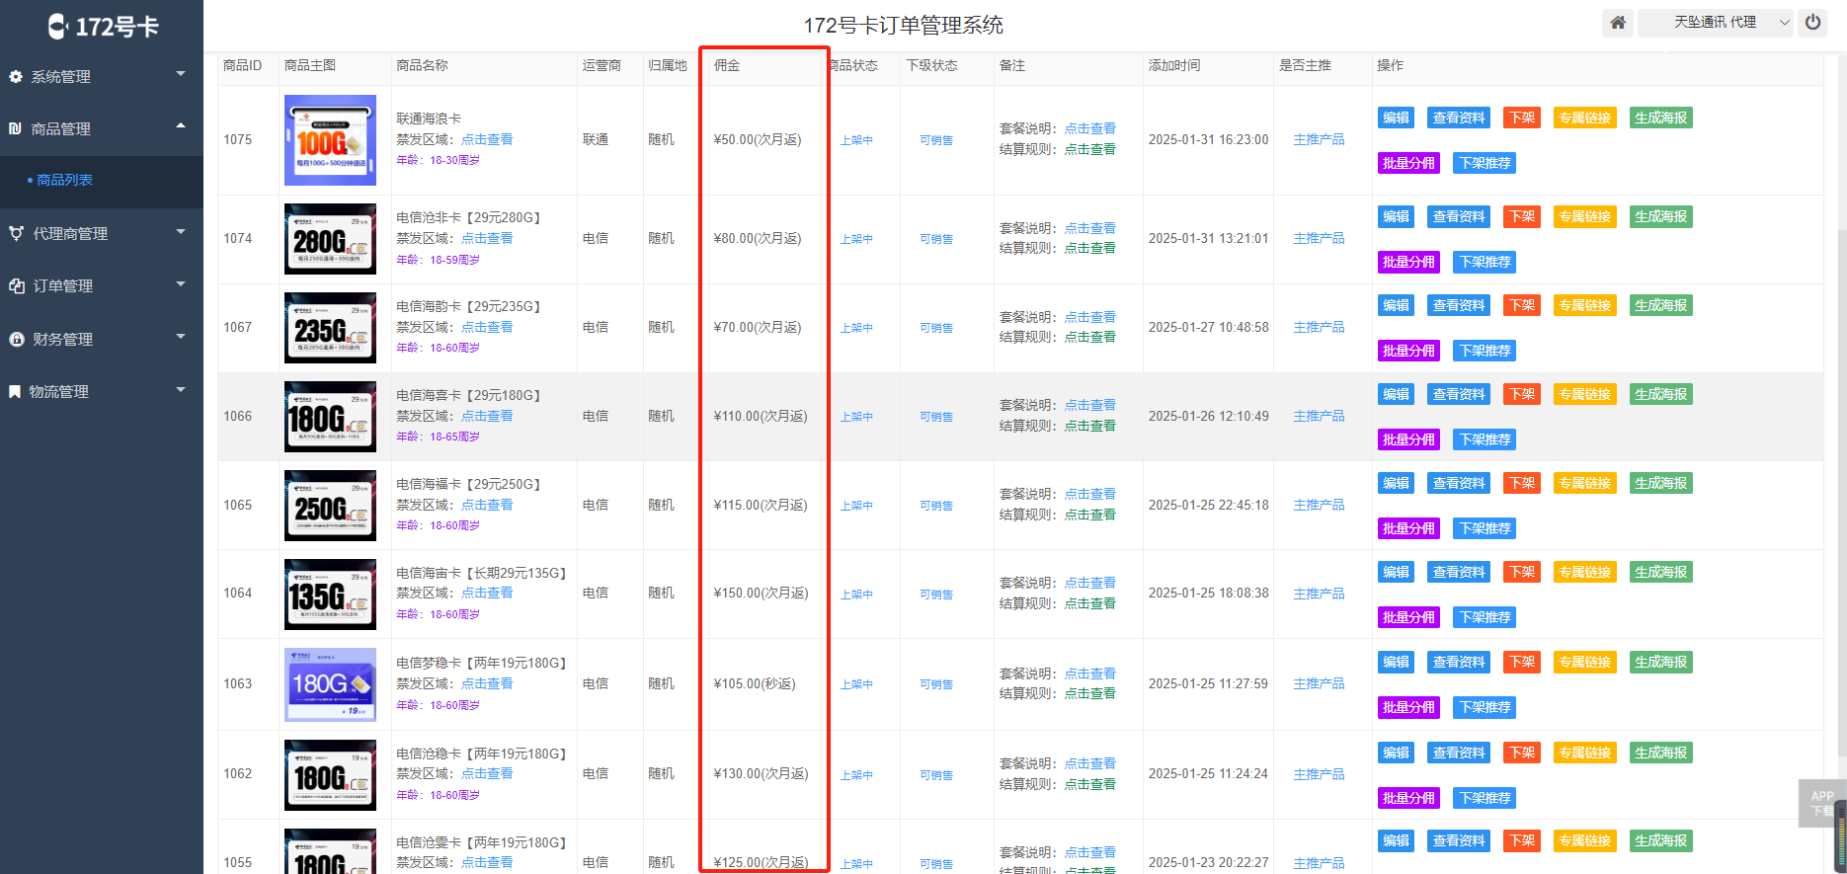Click the blue 180G thumbnail for ID 1063

tap(330, 684)
